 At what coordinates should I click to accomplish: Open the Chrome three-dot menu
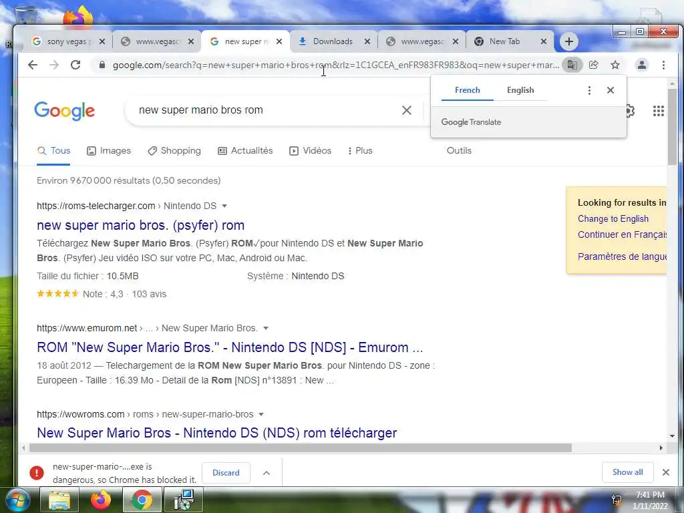[663, 65]
